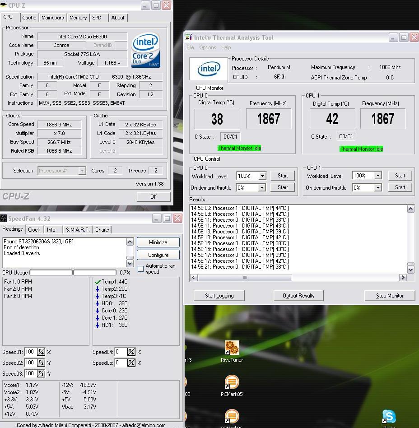Open the PCMark05 desktop shortcut
This screenshot has height=428, width=419.
pos(232,386)
